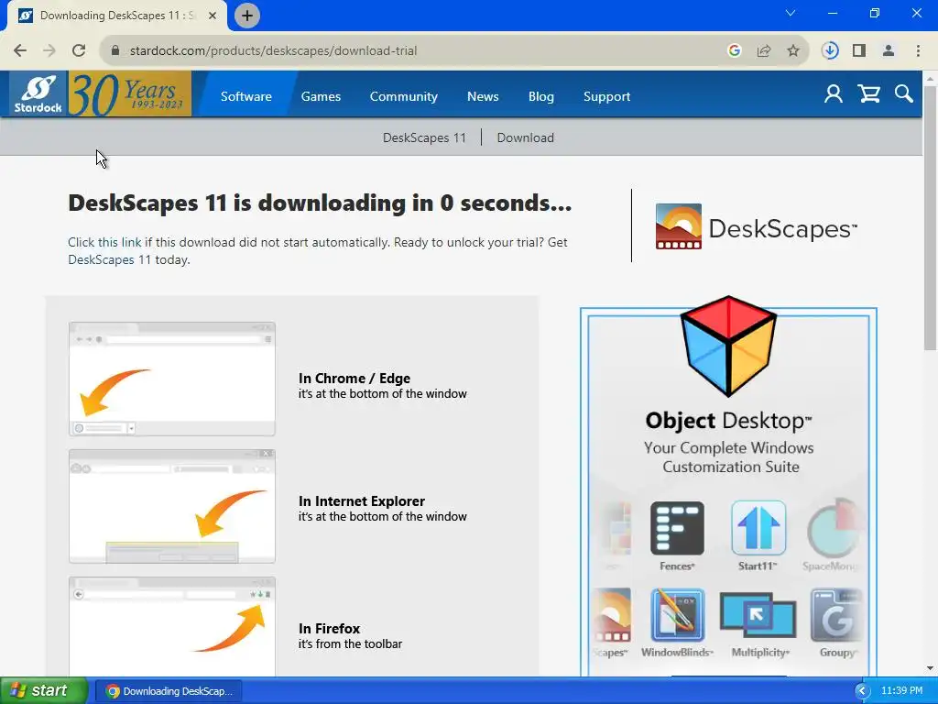Bookmark this page with the star icon
Screen dimensions: 938x704
pos(793,51)
